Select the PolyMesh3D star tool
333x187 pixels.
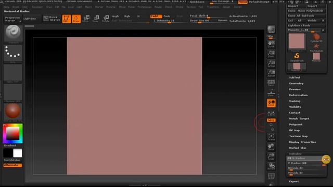click(x=316, y=47)
